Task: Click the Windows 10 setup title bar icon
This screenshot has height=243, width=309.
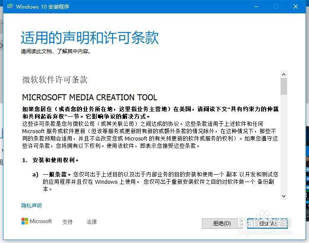Action: coord(10,6)
